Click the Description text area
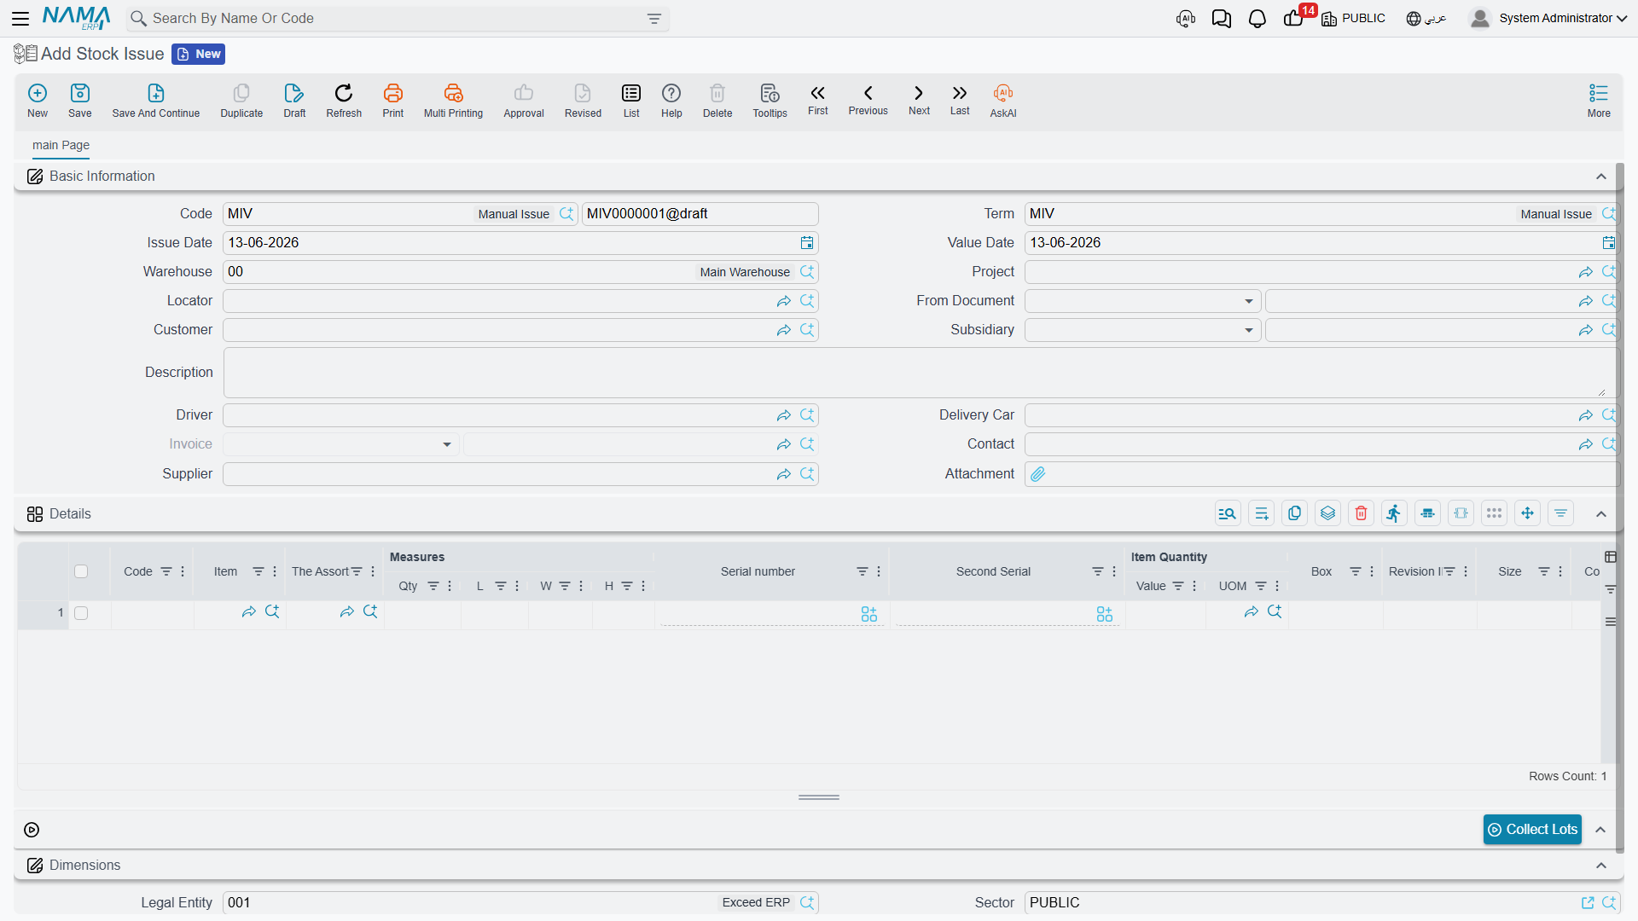 [x=920, y=373]
